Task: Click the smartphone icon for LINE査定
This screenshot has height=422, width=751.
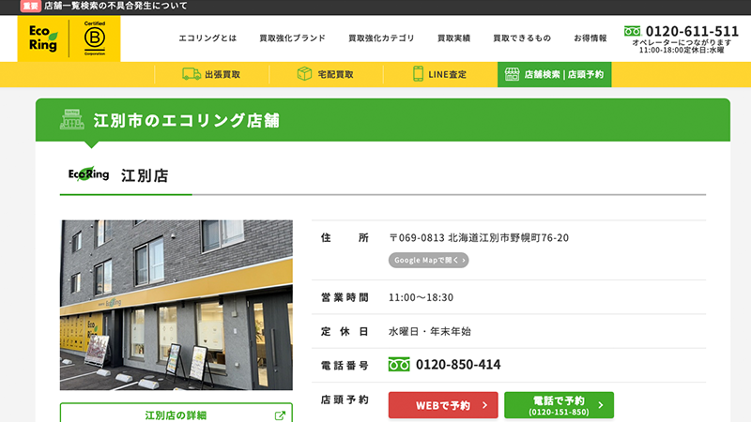Action: point(419,74)
